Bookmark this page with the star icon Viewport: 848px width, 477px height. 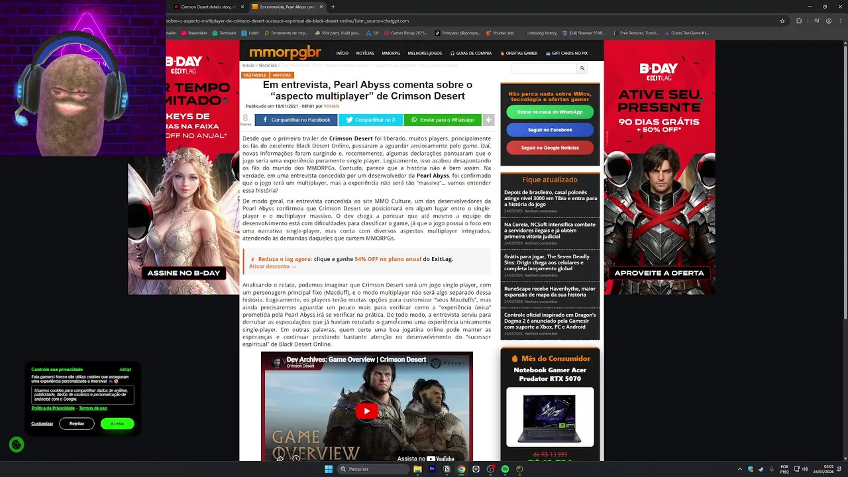click(782, 21)
